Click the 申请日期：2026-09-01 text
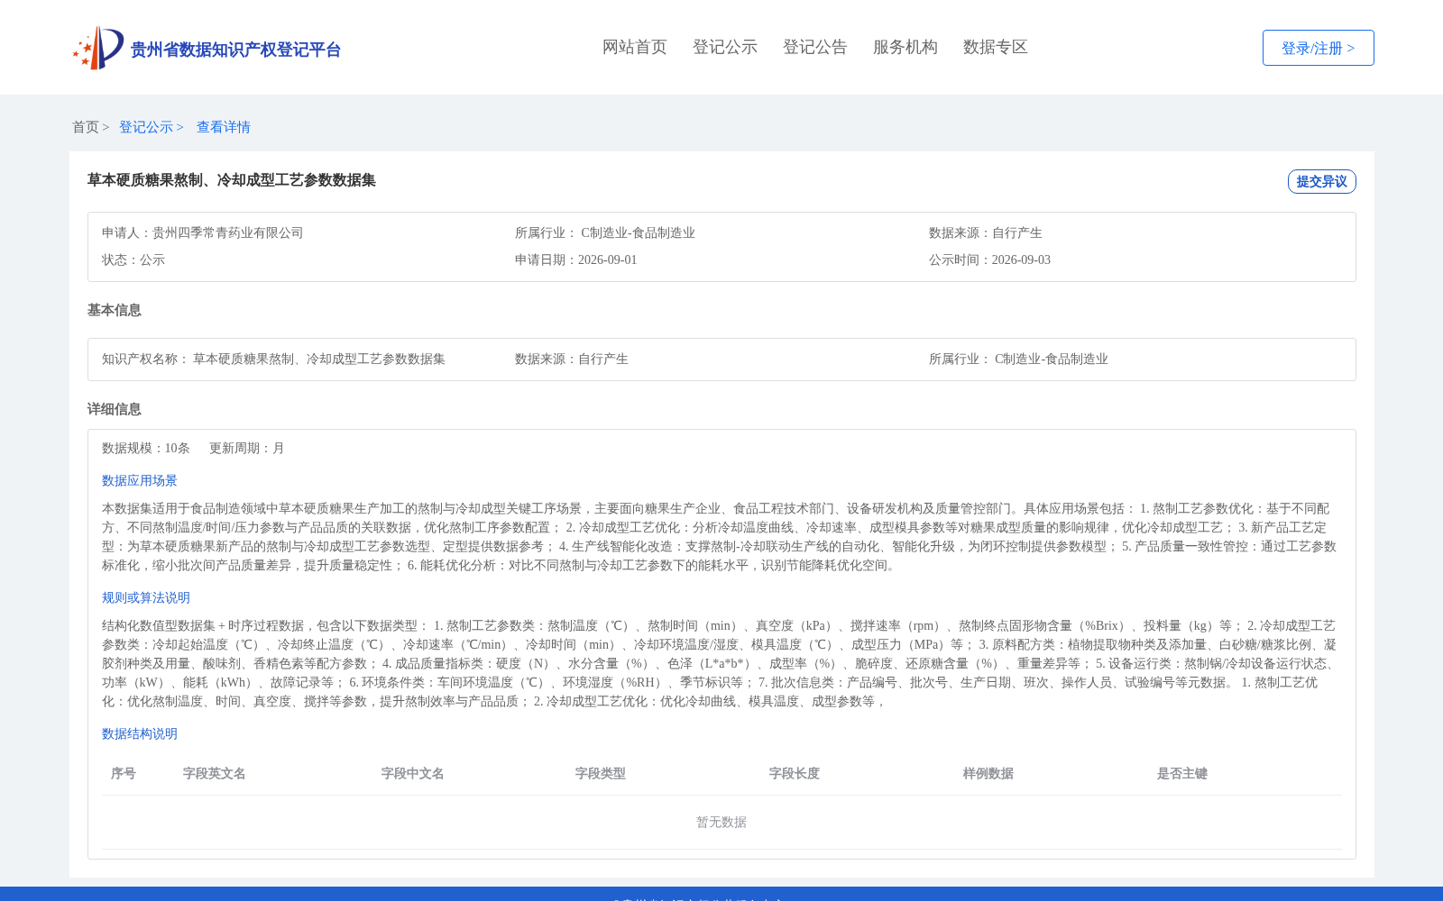1443x901 pixels. (576, 259)
